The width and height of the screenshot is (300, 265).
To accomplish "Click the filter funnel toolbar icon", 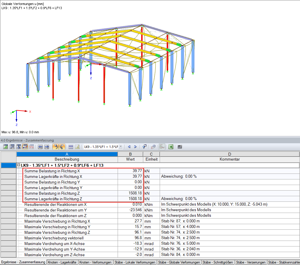I will [144, 147].
